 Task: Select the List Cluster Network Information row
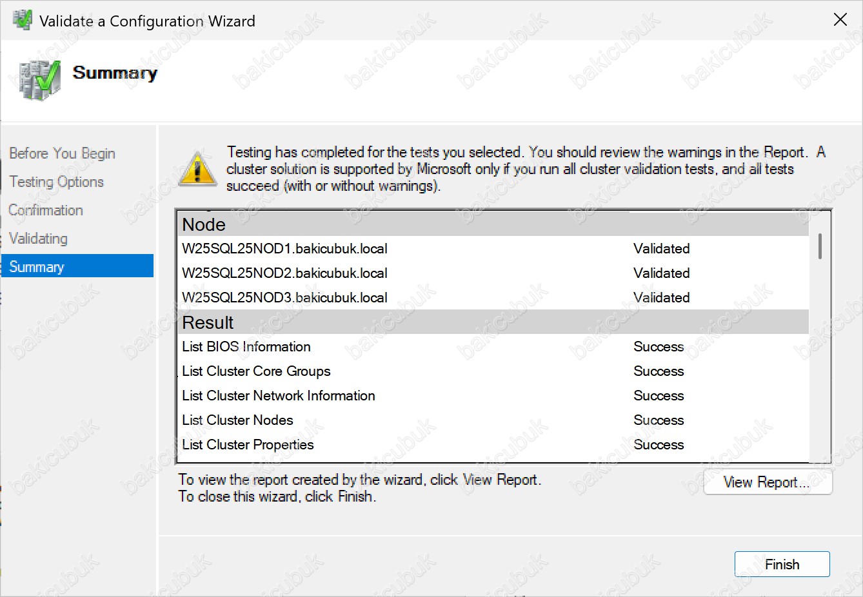coord(279,396)
